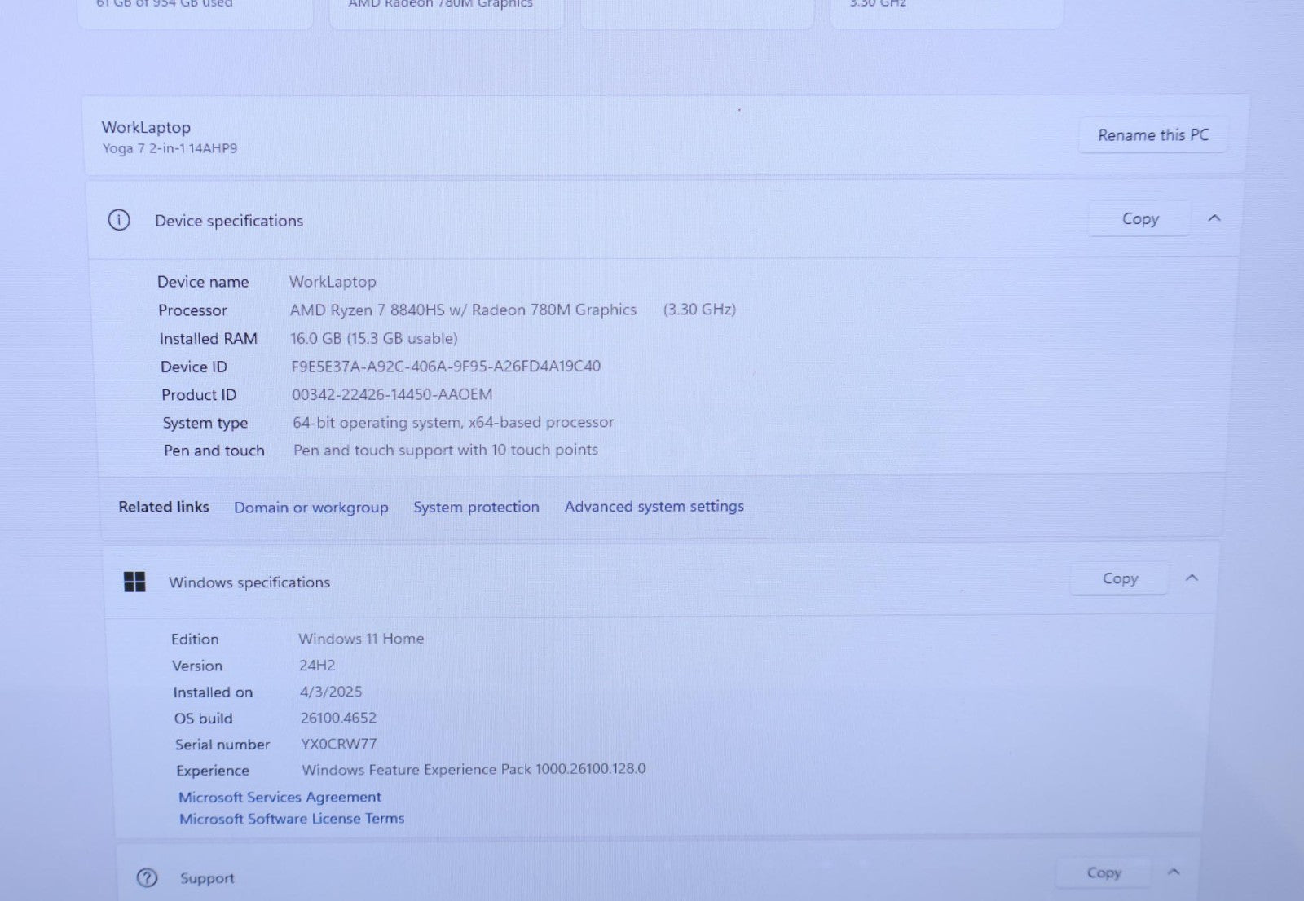Viewport: 1304px width, 901px height.
Task: Open the Domain or workgroup link
Action: pyautogui.click(x=311, y=508)
